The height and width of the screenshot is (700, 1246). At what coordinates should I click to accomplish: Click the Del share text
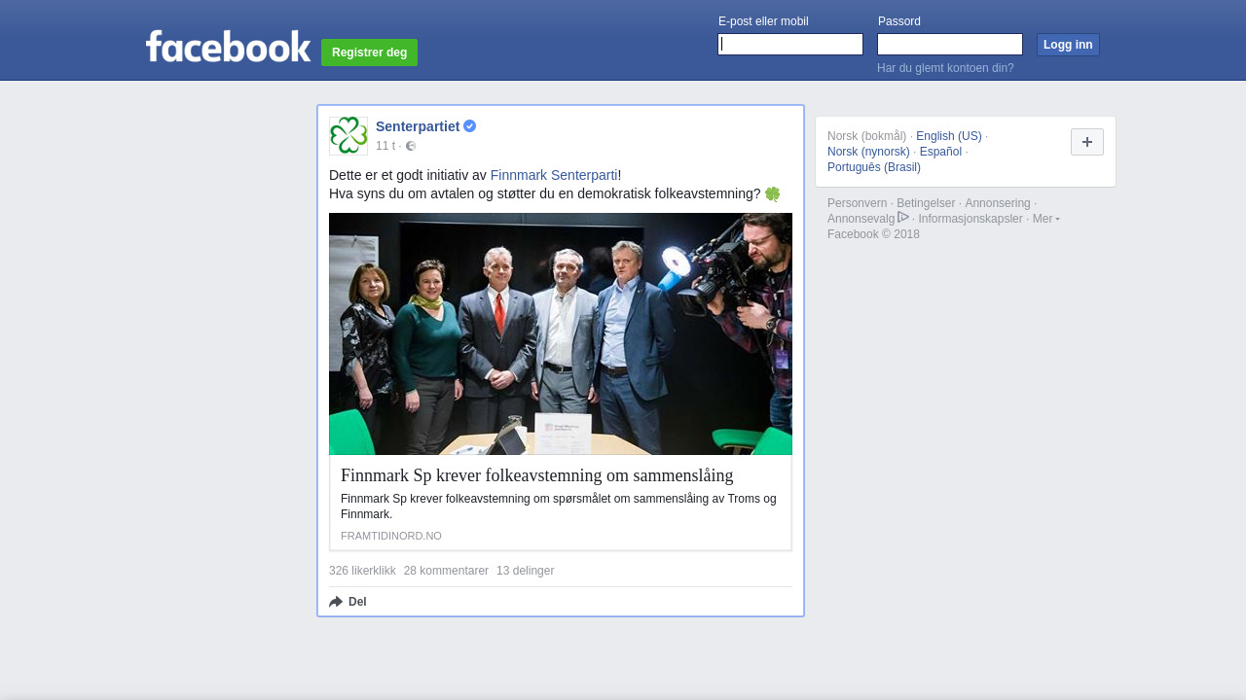tap(357, 602)
